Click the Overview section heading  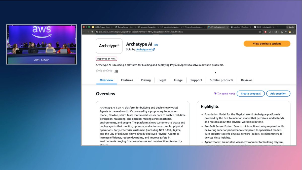105,94
